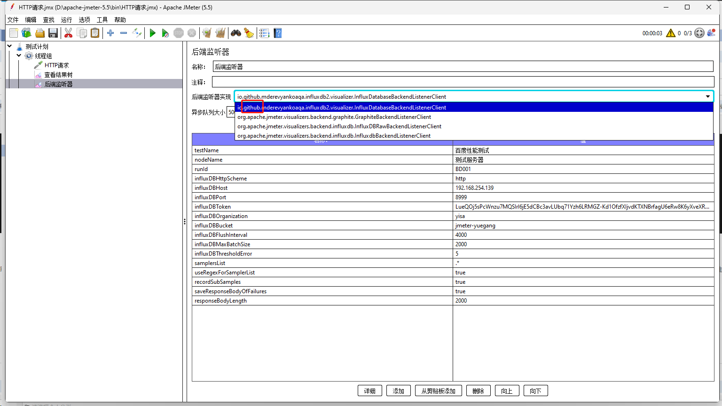The image size is (722, 406).
Task: Click the 从剪贴板添加 button
Action: tap(439, 391)
